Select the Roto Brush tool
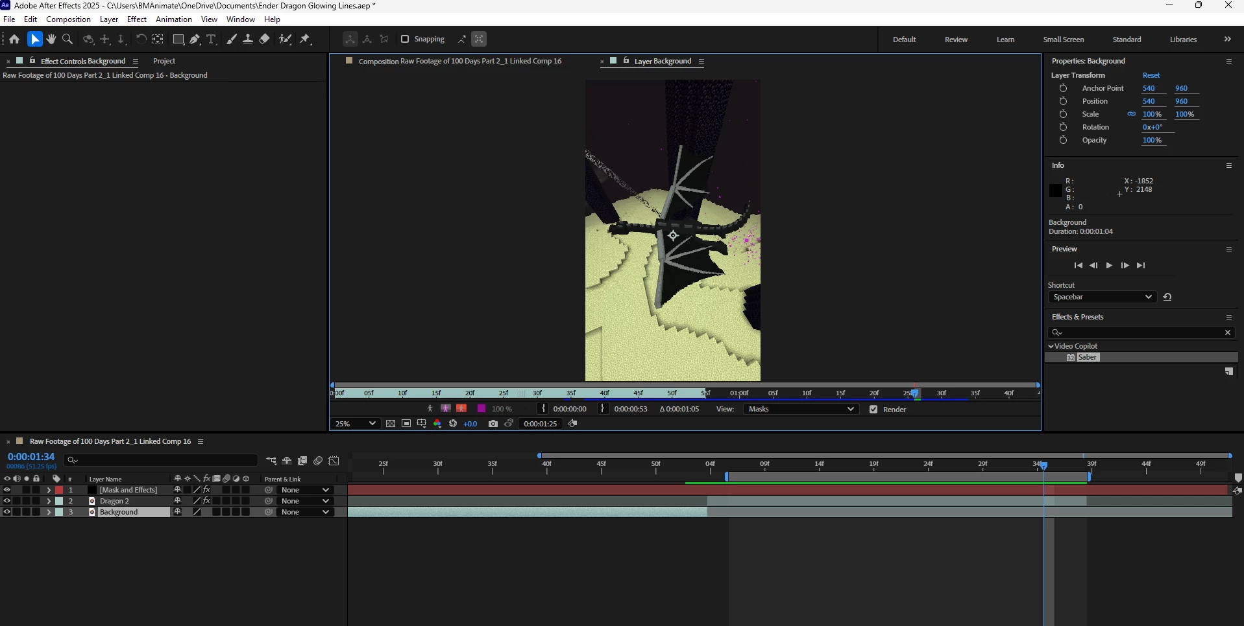The width and height of the screenshot is (1244, 626). point(285,40)
